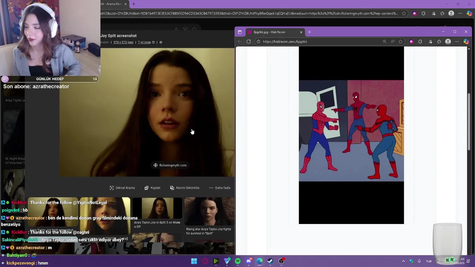Screen dimensions: 475x267
Task: Click the zoom magnifier icon in hizliresim address bar
Action: [x=384, y=42]
